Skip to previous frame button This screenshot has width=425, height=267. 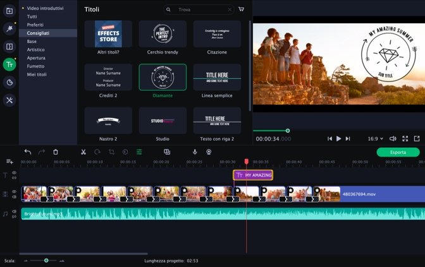pos(330,139)
